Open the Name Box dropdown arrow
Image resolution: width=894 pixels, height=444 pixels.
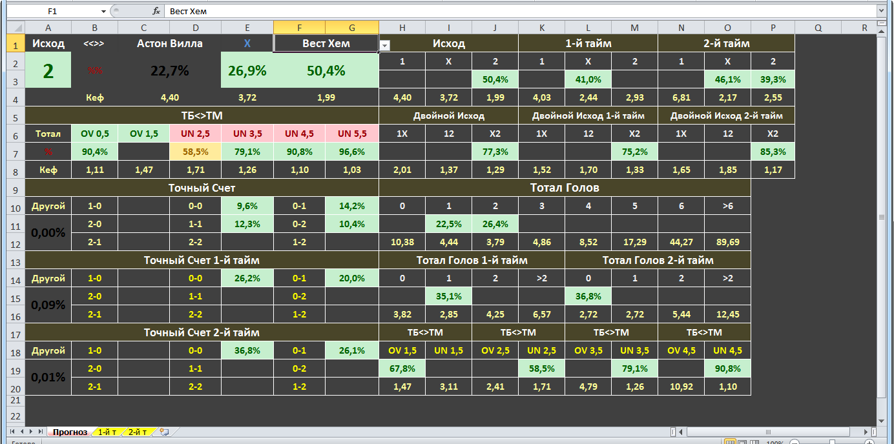(x=103, y=11)
